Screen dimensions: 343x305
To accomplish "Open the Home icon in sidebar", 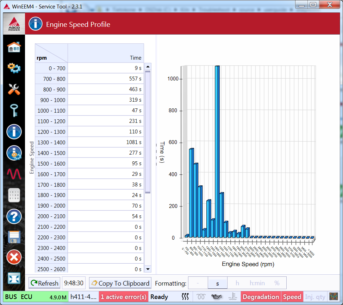I will pyautogui.click(x=14, y=47).
